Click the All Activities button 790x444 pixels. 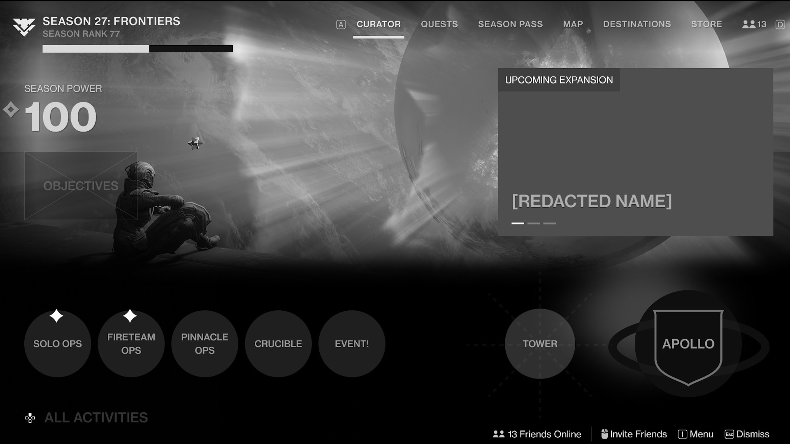(x=87, y=417)
